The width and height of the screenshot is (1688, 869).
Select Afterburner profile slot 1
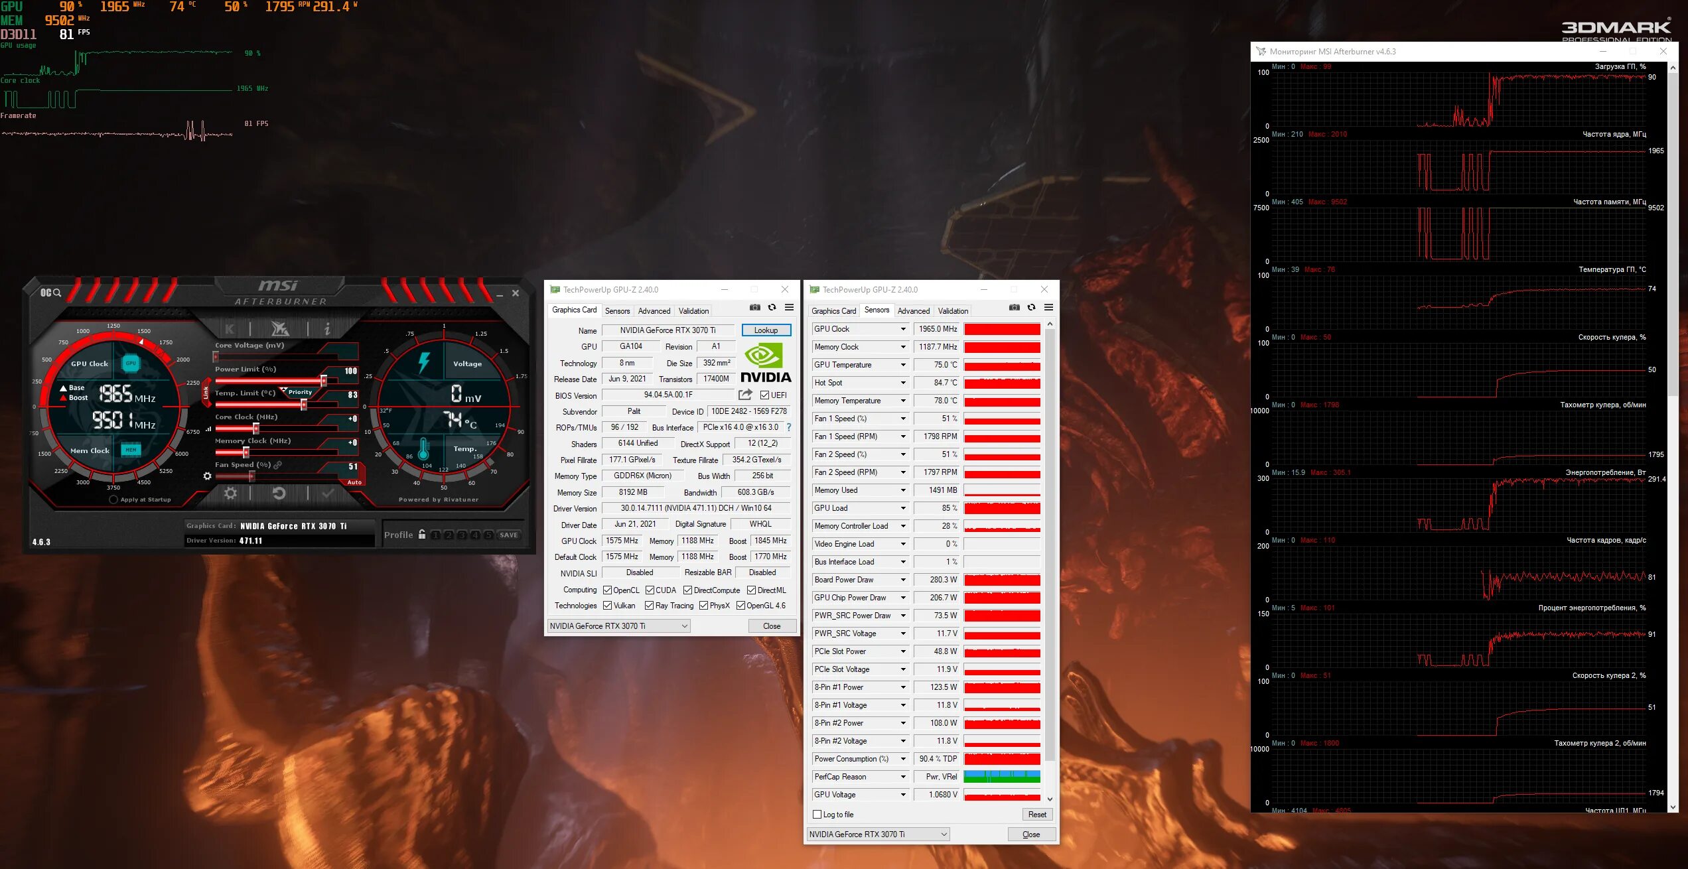[x=436, y=535]
